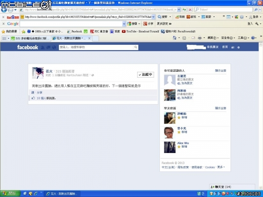This screenshot has width=263, height=197.
Task: Click 顯示全部 for 你可能認識的人
Action: point(220,71)
